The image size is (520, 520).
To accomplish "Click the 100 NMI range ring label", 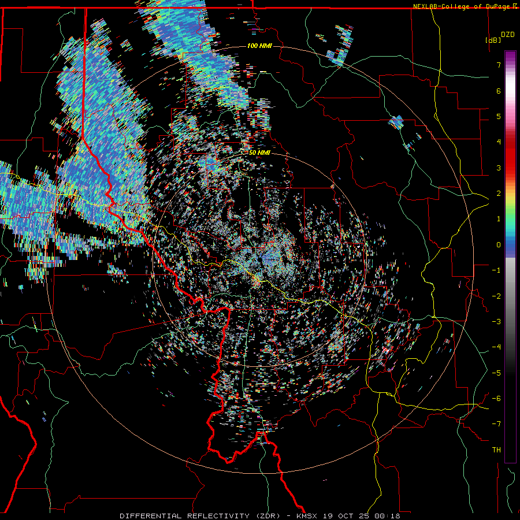I will click(x=259, y=46).
